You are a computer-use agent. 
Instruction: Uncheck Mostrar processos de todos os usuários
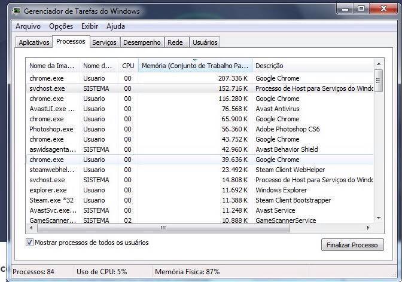point(29,243)
